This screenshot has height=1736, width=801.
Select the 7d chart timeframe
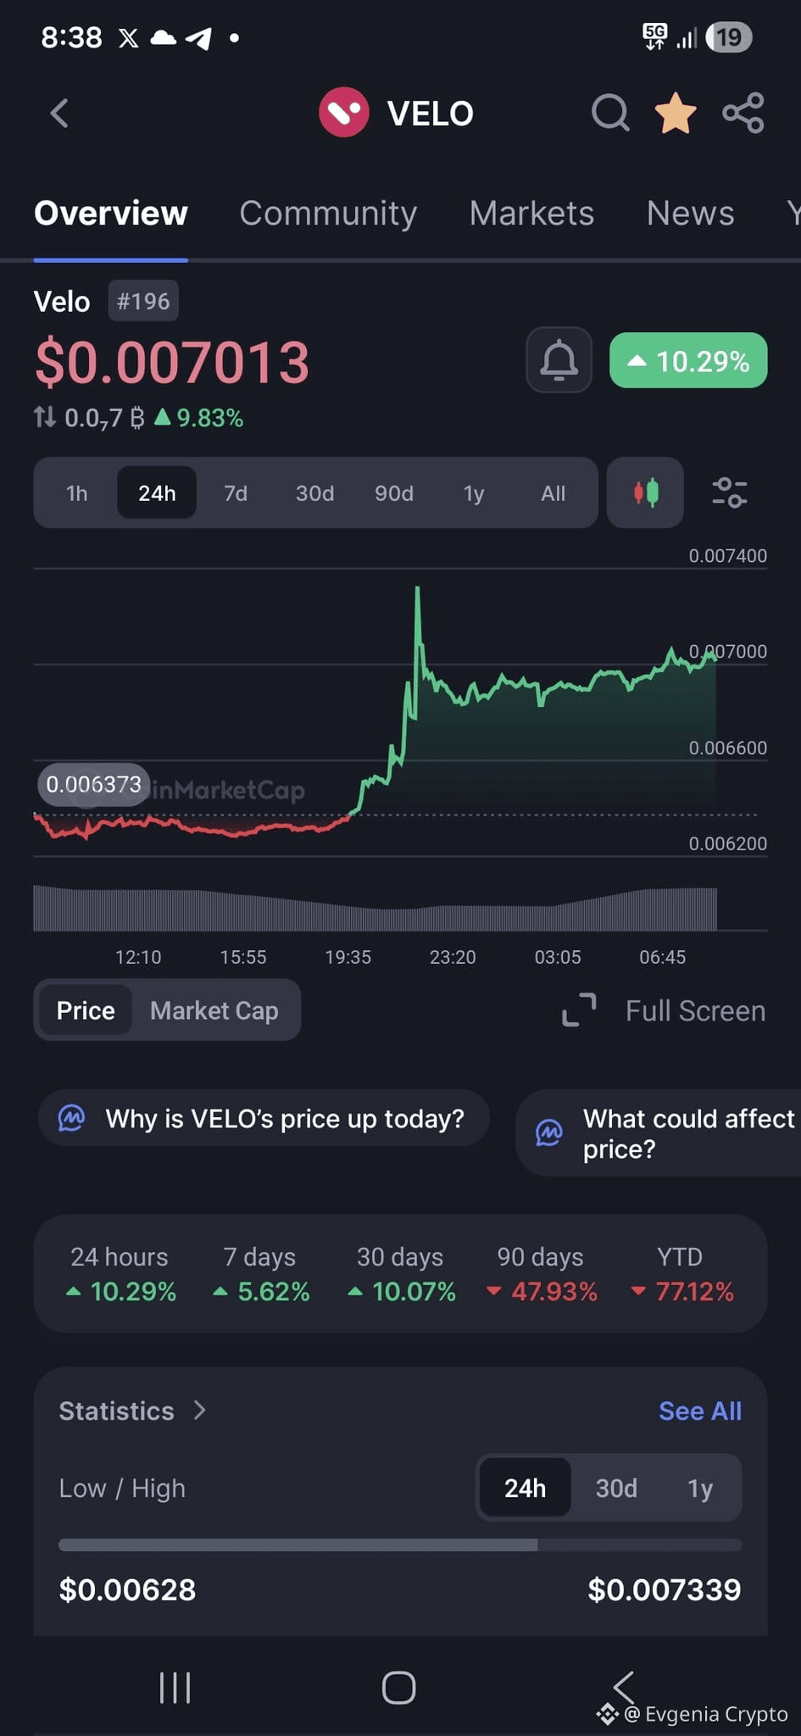point(236,493)
